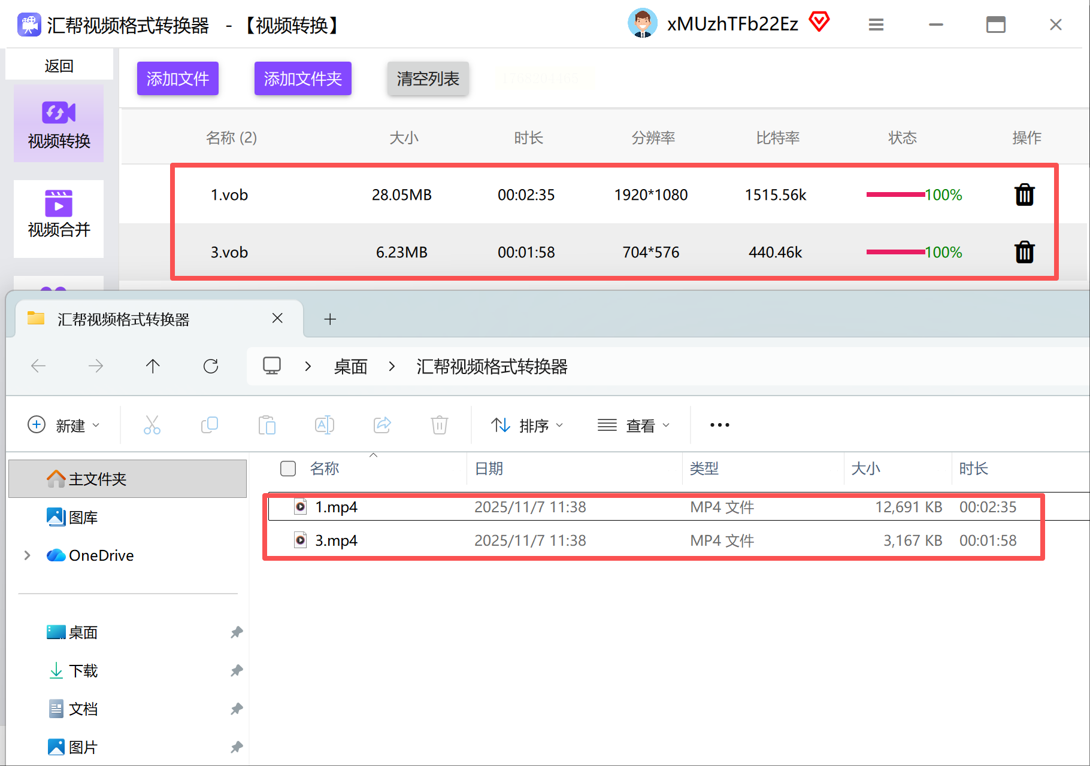
Task: Open the 查看 dropdown menu
Action: [x=634, y=425]
